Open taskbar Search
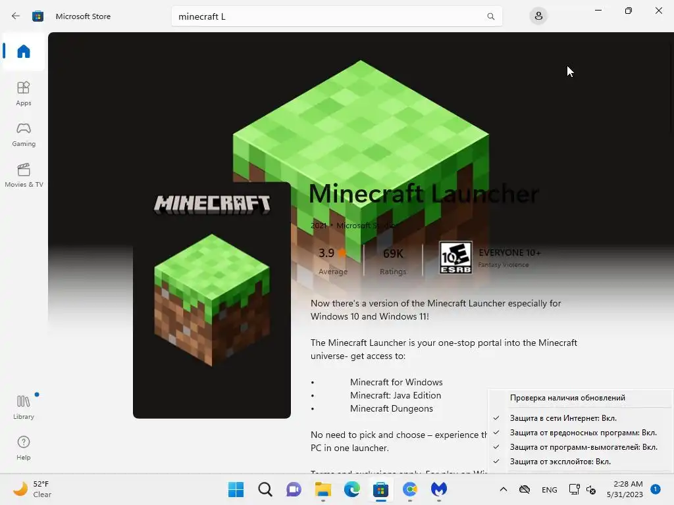 tap(265, 489)
